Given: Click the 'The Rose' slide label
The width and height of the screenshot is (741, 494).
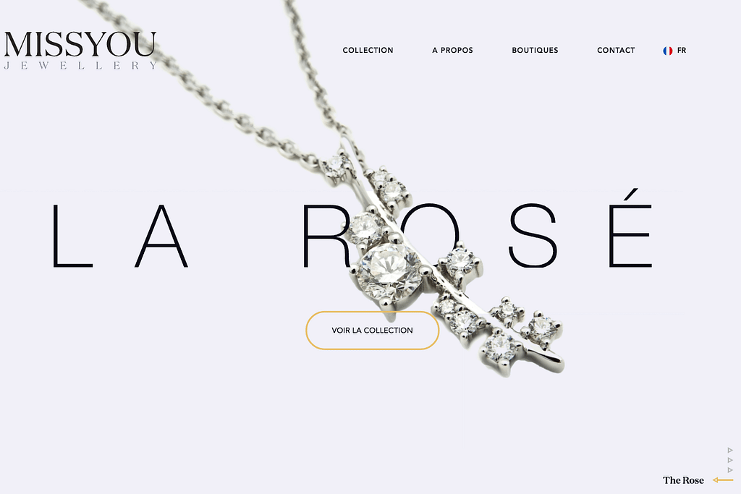Looking at the screenshot, I should pyautogui.click(x=683, y=480).
